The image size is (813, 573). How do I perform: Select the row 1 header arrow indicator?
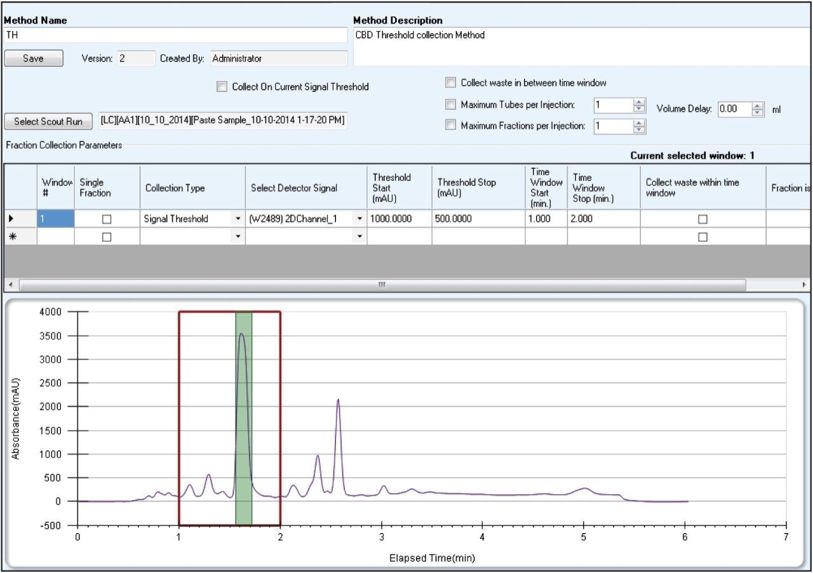coord(11,219)
